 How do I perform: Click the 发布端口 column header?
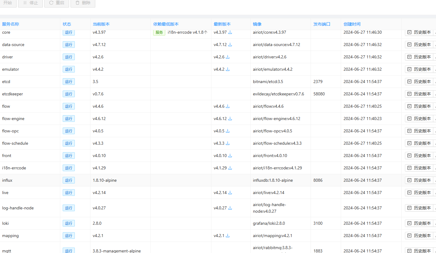pyautogui.click(x=322, y=24)
